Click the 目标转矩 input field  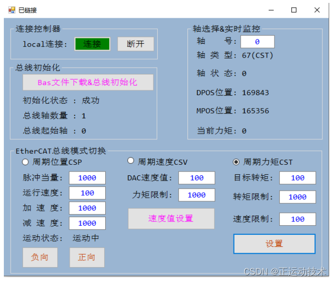[297, 178]
